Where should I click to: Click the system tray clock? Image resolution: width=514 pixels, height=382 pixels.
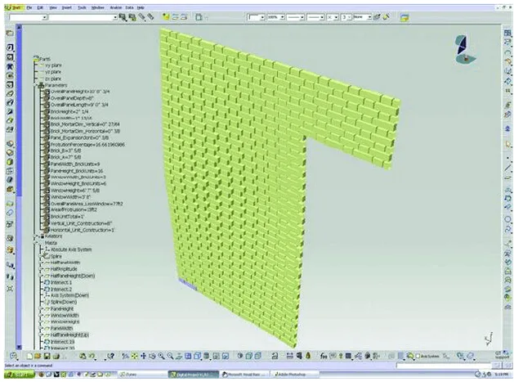coord(502,375)
